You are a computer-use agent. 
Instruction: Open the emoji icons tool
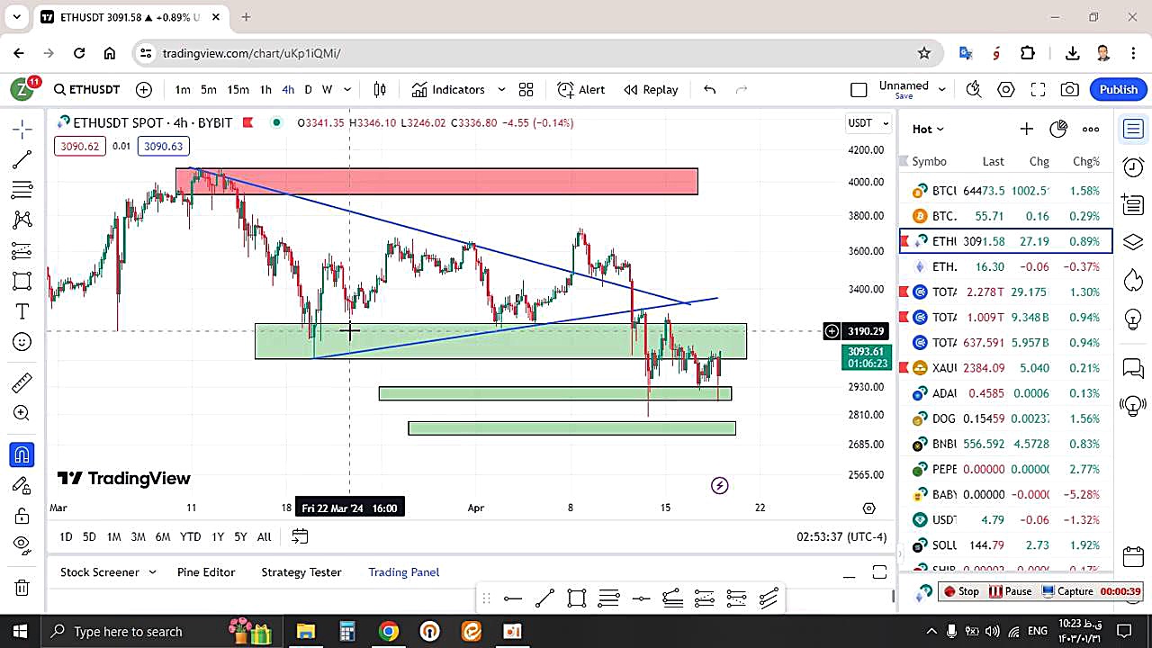(22, 342)
